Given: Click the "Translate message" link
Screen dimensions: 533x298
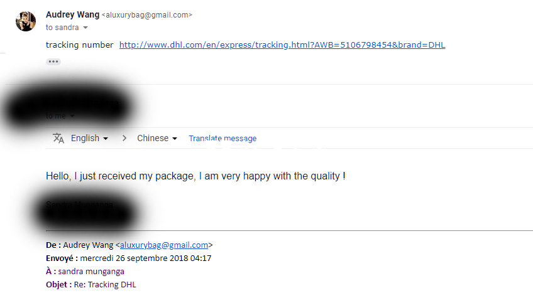Looking at the screenshot, I should (x=223, y=138).
